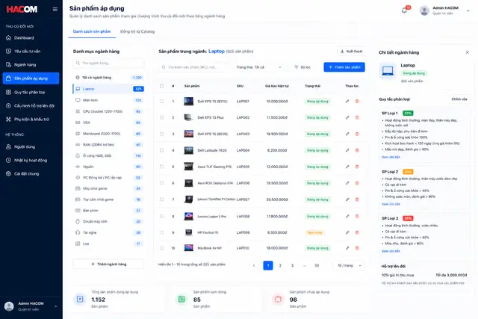Edit the LAP001 product with pencil icon
This screenshot has height=319, width=478.
click(347, 102)
